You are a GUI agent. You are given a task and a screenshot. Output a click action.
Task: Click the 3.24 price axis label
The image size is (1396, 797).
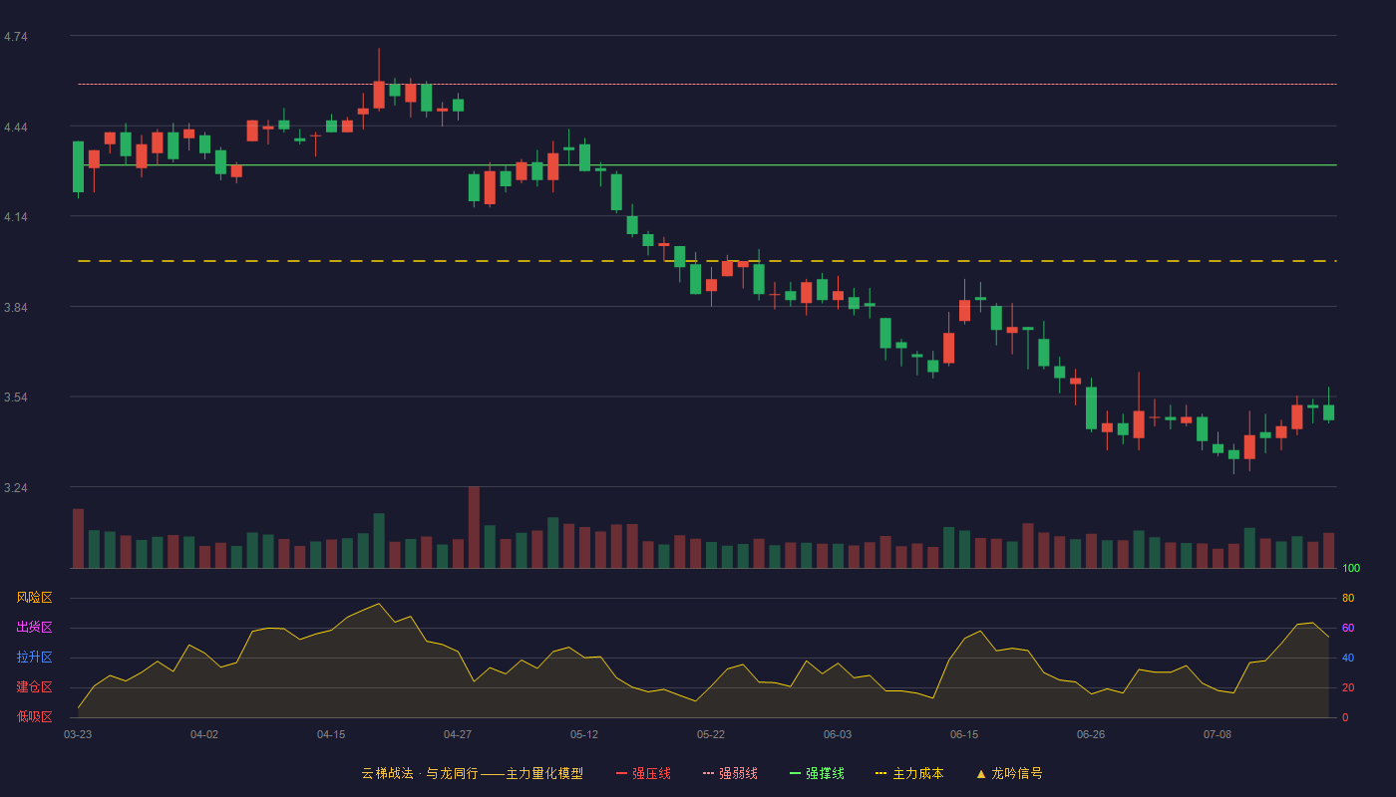[x=15, y=488]
